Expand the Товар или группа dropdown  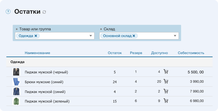pos(91,36)
